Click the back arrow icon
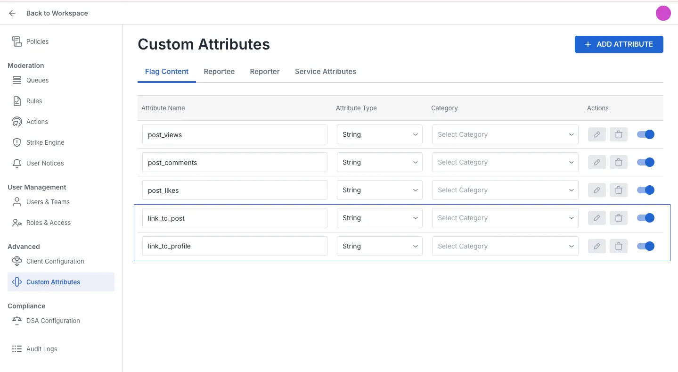Screen dimensions: 678x372 [12, 13]
